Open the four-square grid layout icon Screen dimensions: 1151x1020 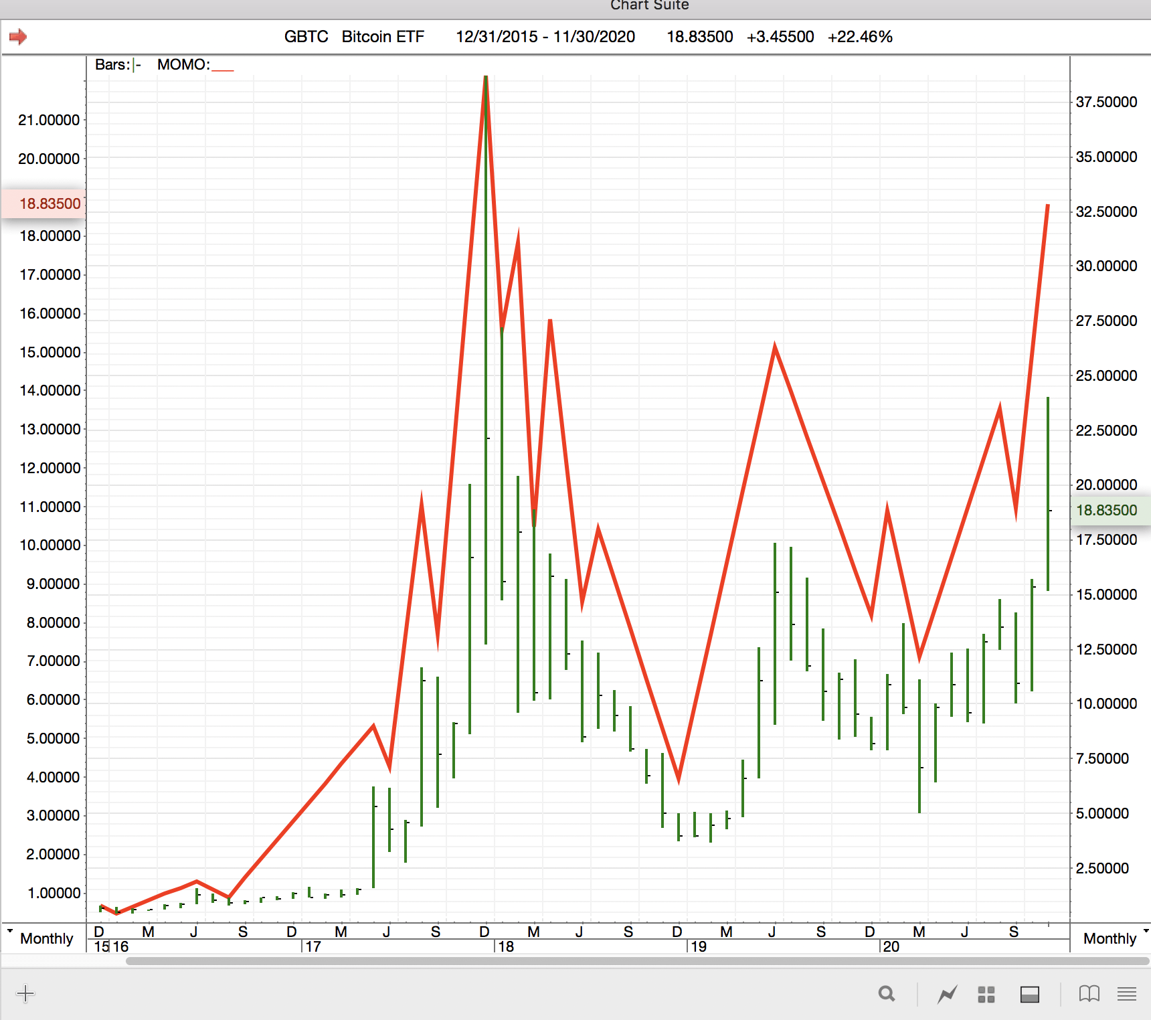986,995
